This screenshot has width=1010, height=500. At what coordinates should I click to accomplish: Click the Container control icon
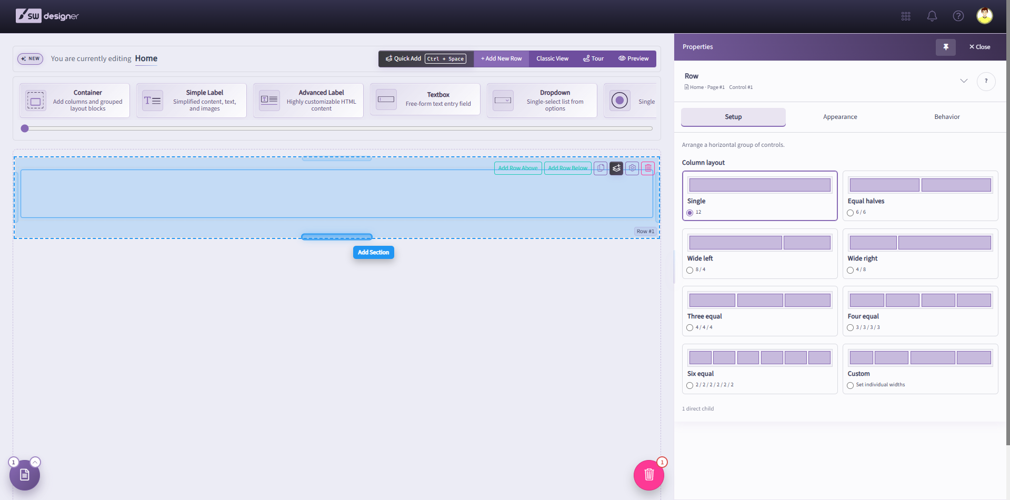click(36, 101)
